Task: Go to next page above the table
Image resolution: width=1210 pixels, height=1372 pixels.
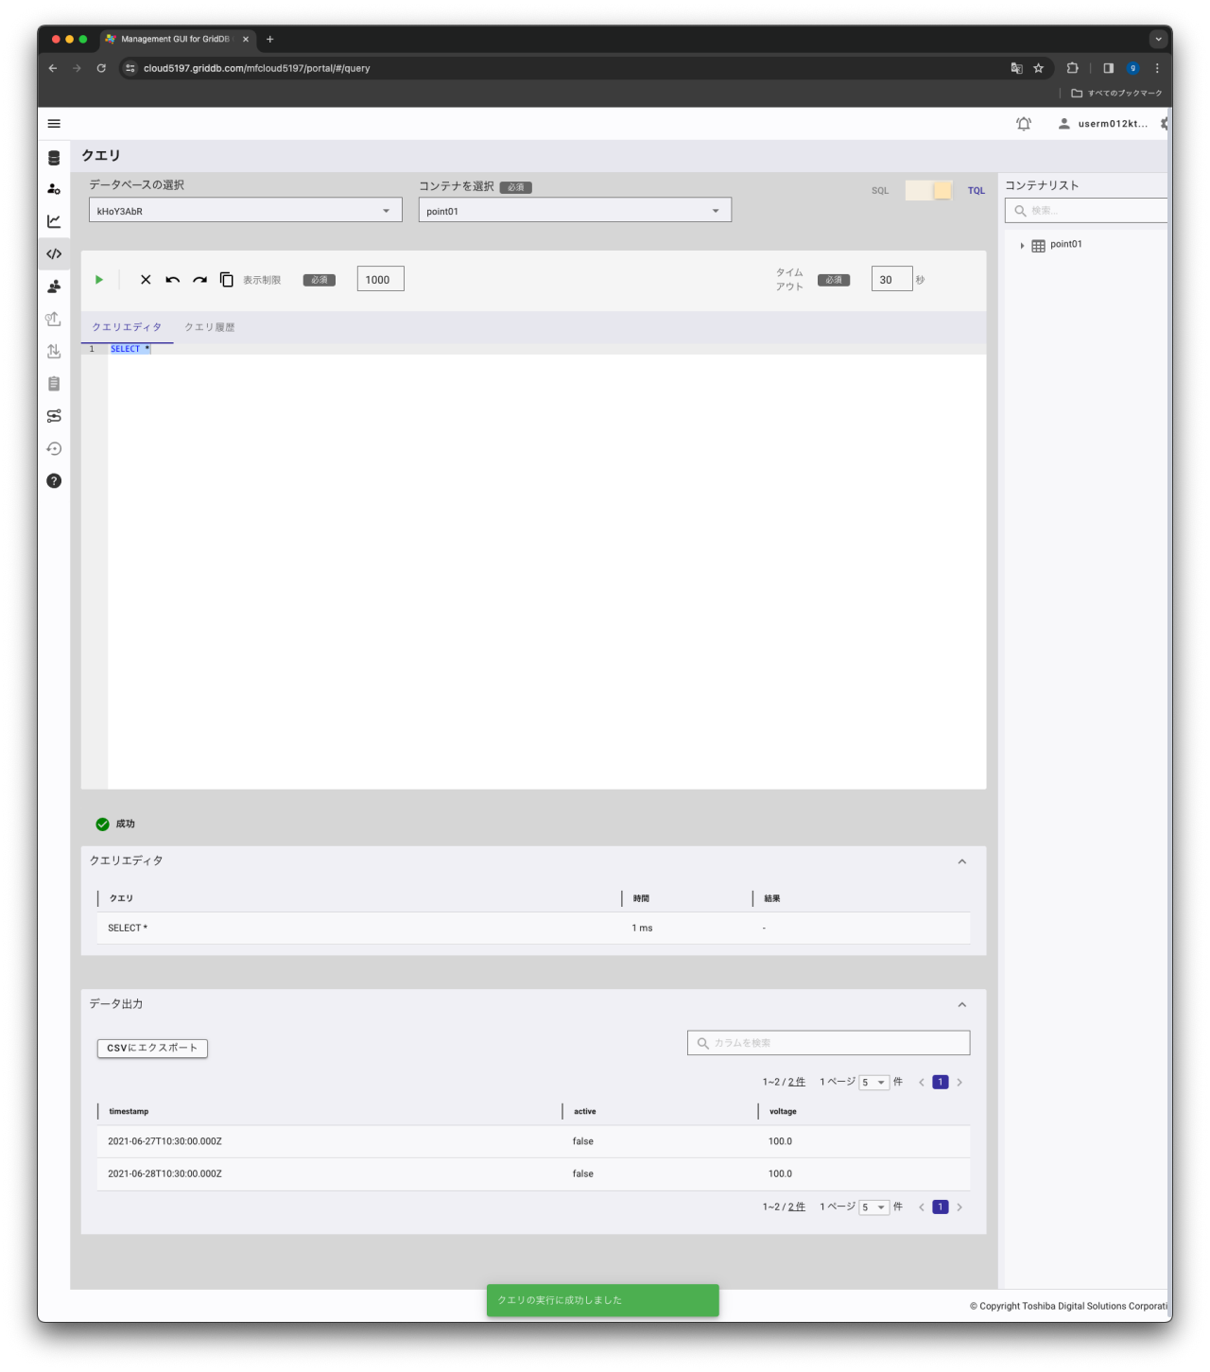Action: click(959, 1082)
